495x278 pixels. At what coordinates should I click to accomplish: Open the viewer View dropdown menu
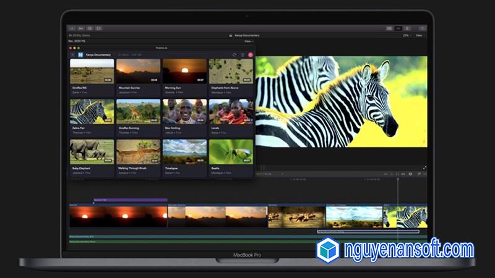421,35
